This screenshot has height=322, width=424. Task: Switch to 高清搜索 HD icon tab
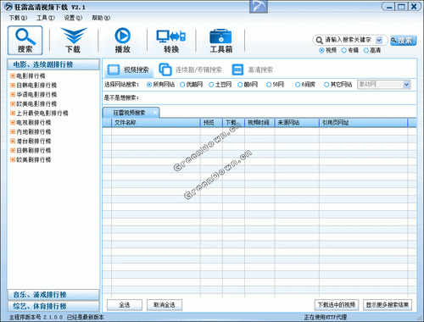253,69
